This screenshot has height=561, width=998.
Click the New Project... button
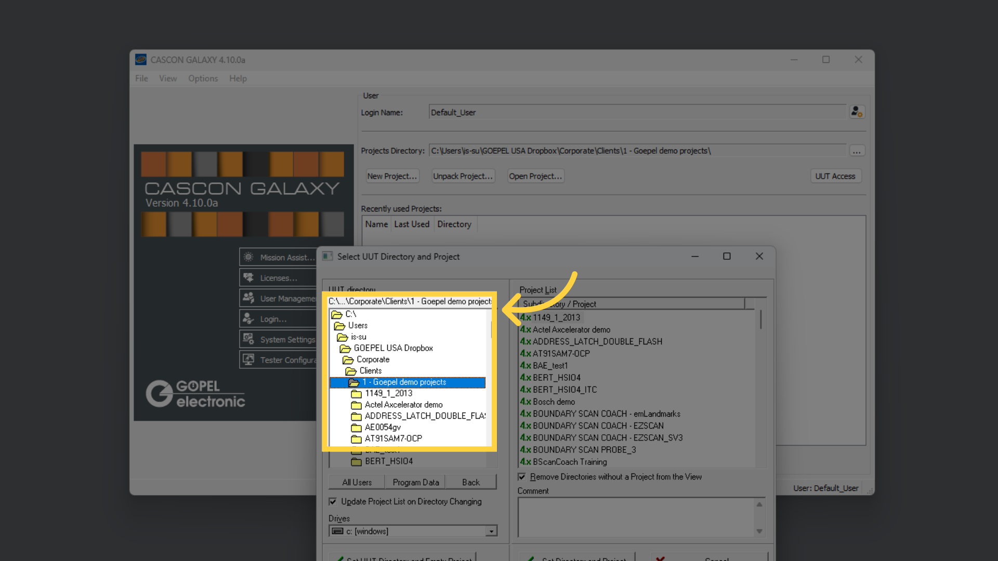392,176
